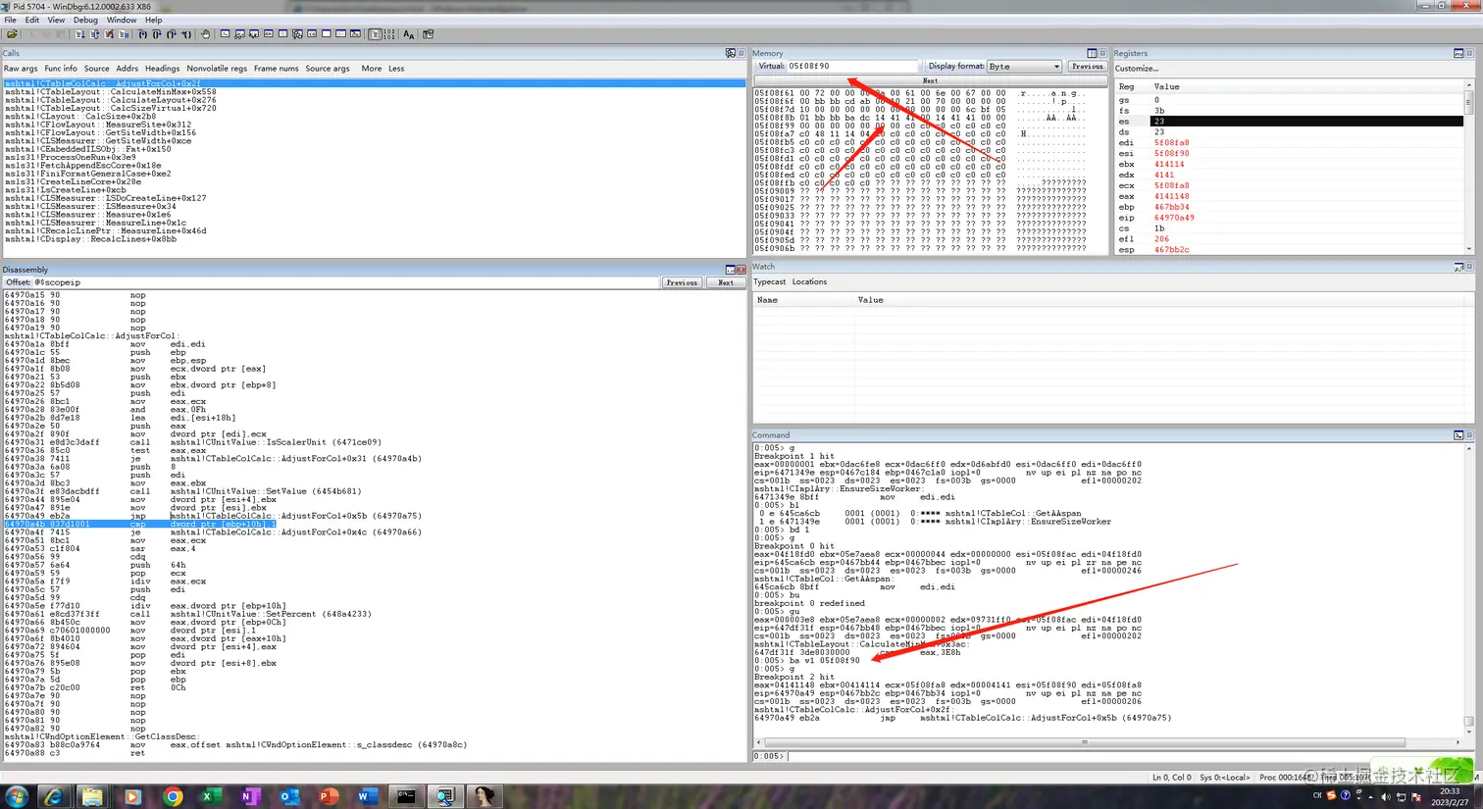Open the Calls panel window menu icon
Screen dimensions: 1483x809
(730, 53)
